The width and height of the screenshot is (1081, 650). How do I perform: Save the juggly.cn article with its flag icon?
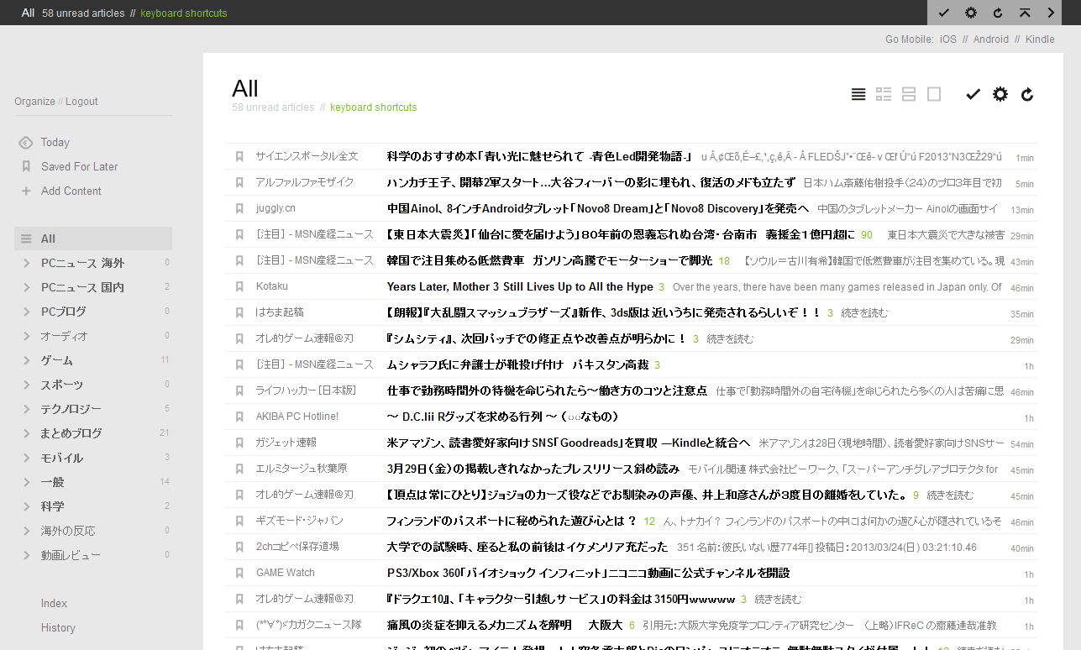239,209
